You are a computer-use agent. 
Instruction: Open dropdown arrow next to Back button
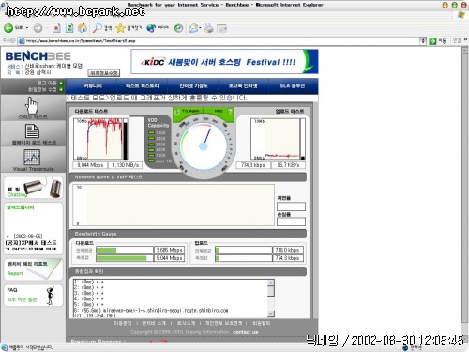point(27,28)
